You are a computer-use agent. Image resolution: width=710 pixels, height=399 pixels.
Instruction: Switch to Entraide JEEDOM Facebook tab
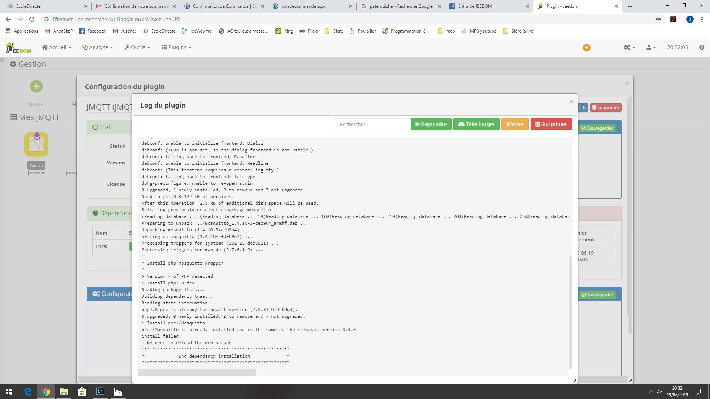point(489,6)
